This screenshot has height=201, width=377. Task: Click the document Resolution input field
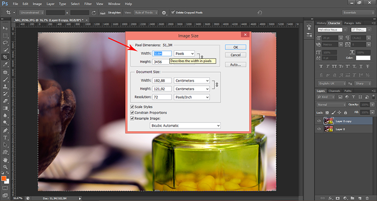[x=162, y=97]
